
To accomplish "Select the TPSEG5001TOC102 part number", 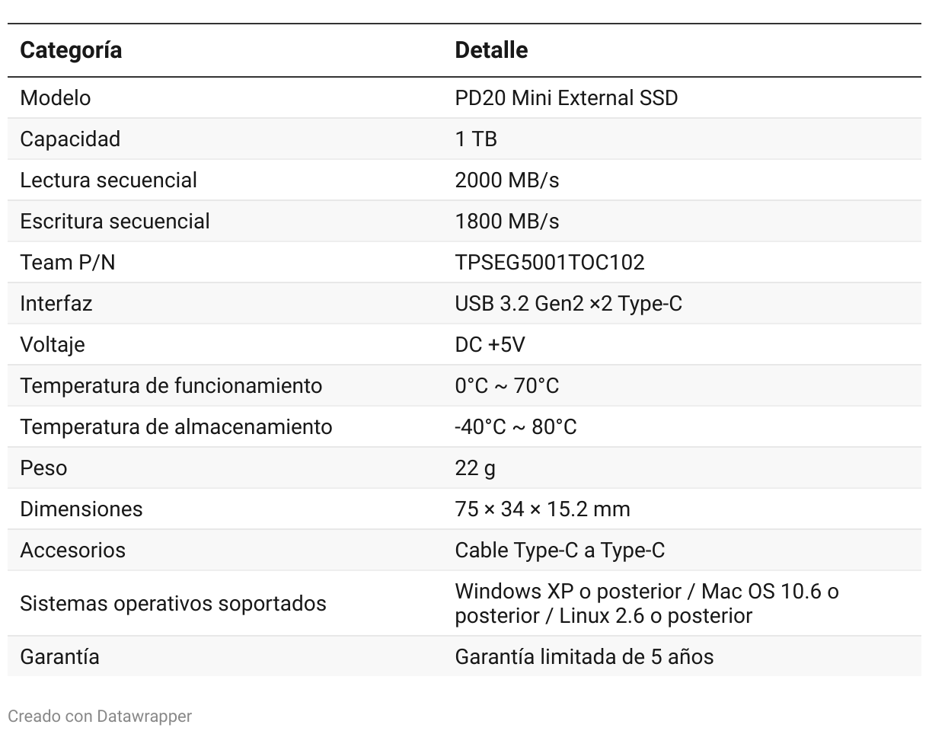I will click(550, 263).
